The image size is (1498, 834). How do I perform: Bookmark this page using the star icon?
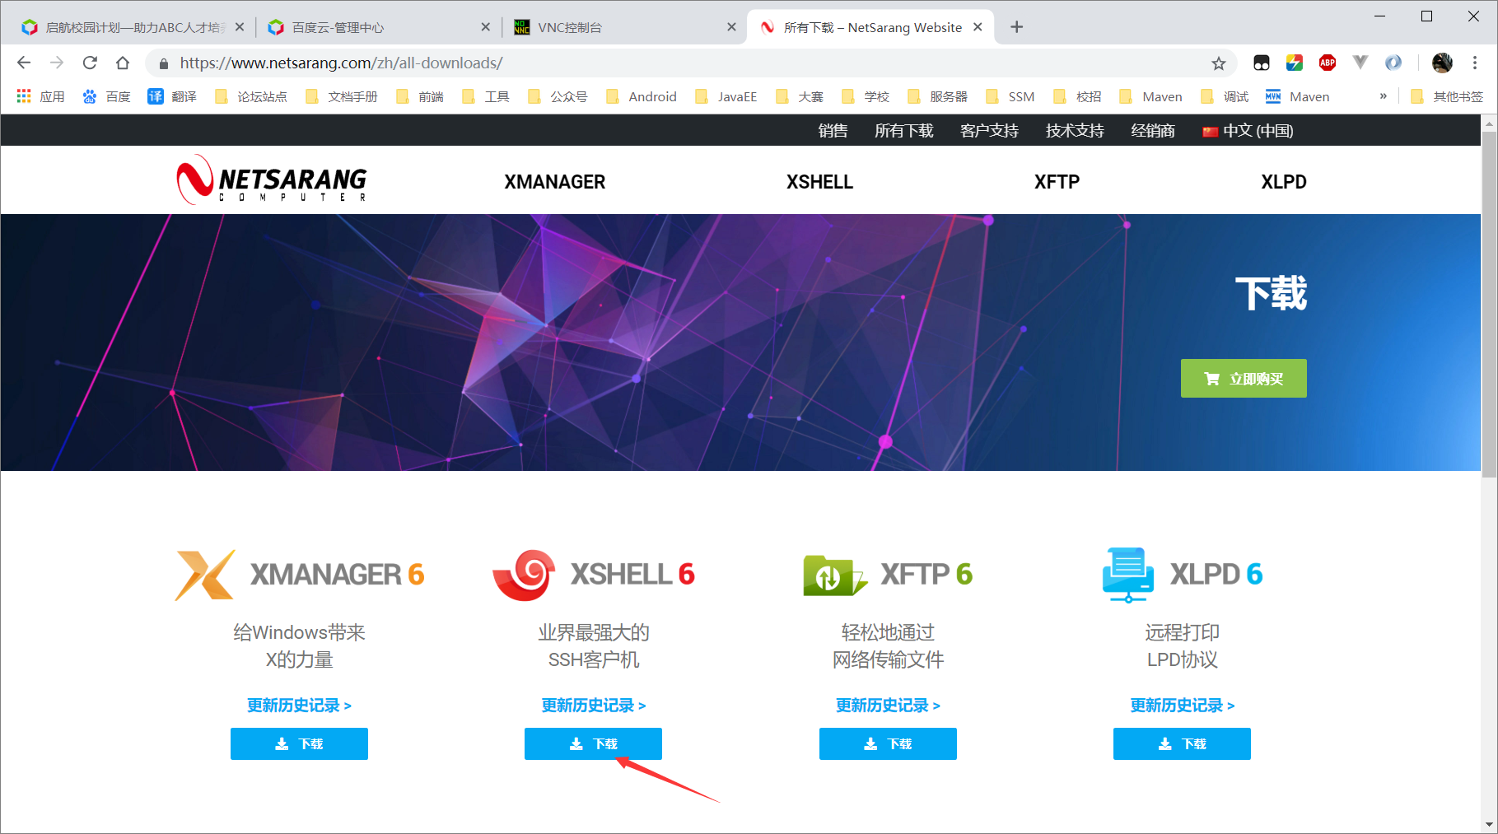(x=1217, y=63)
